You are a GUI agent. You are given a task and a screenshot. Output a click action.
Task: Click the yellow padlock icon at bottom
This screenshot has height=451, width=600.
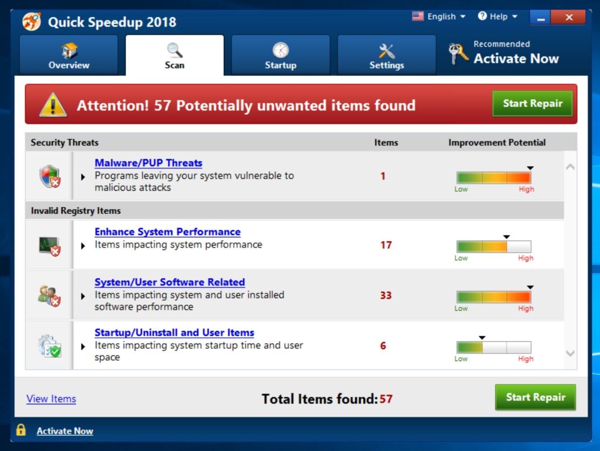[x=21, y=429]
